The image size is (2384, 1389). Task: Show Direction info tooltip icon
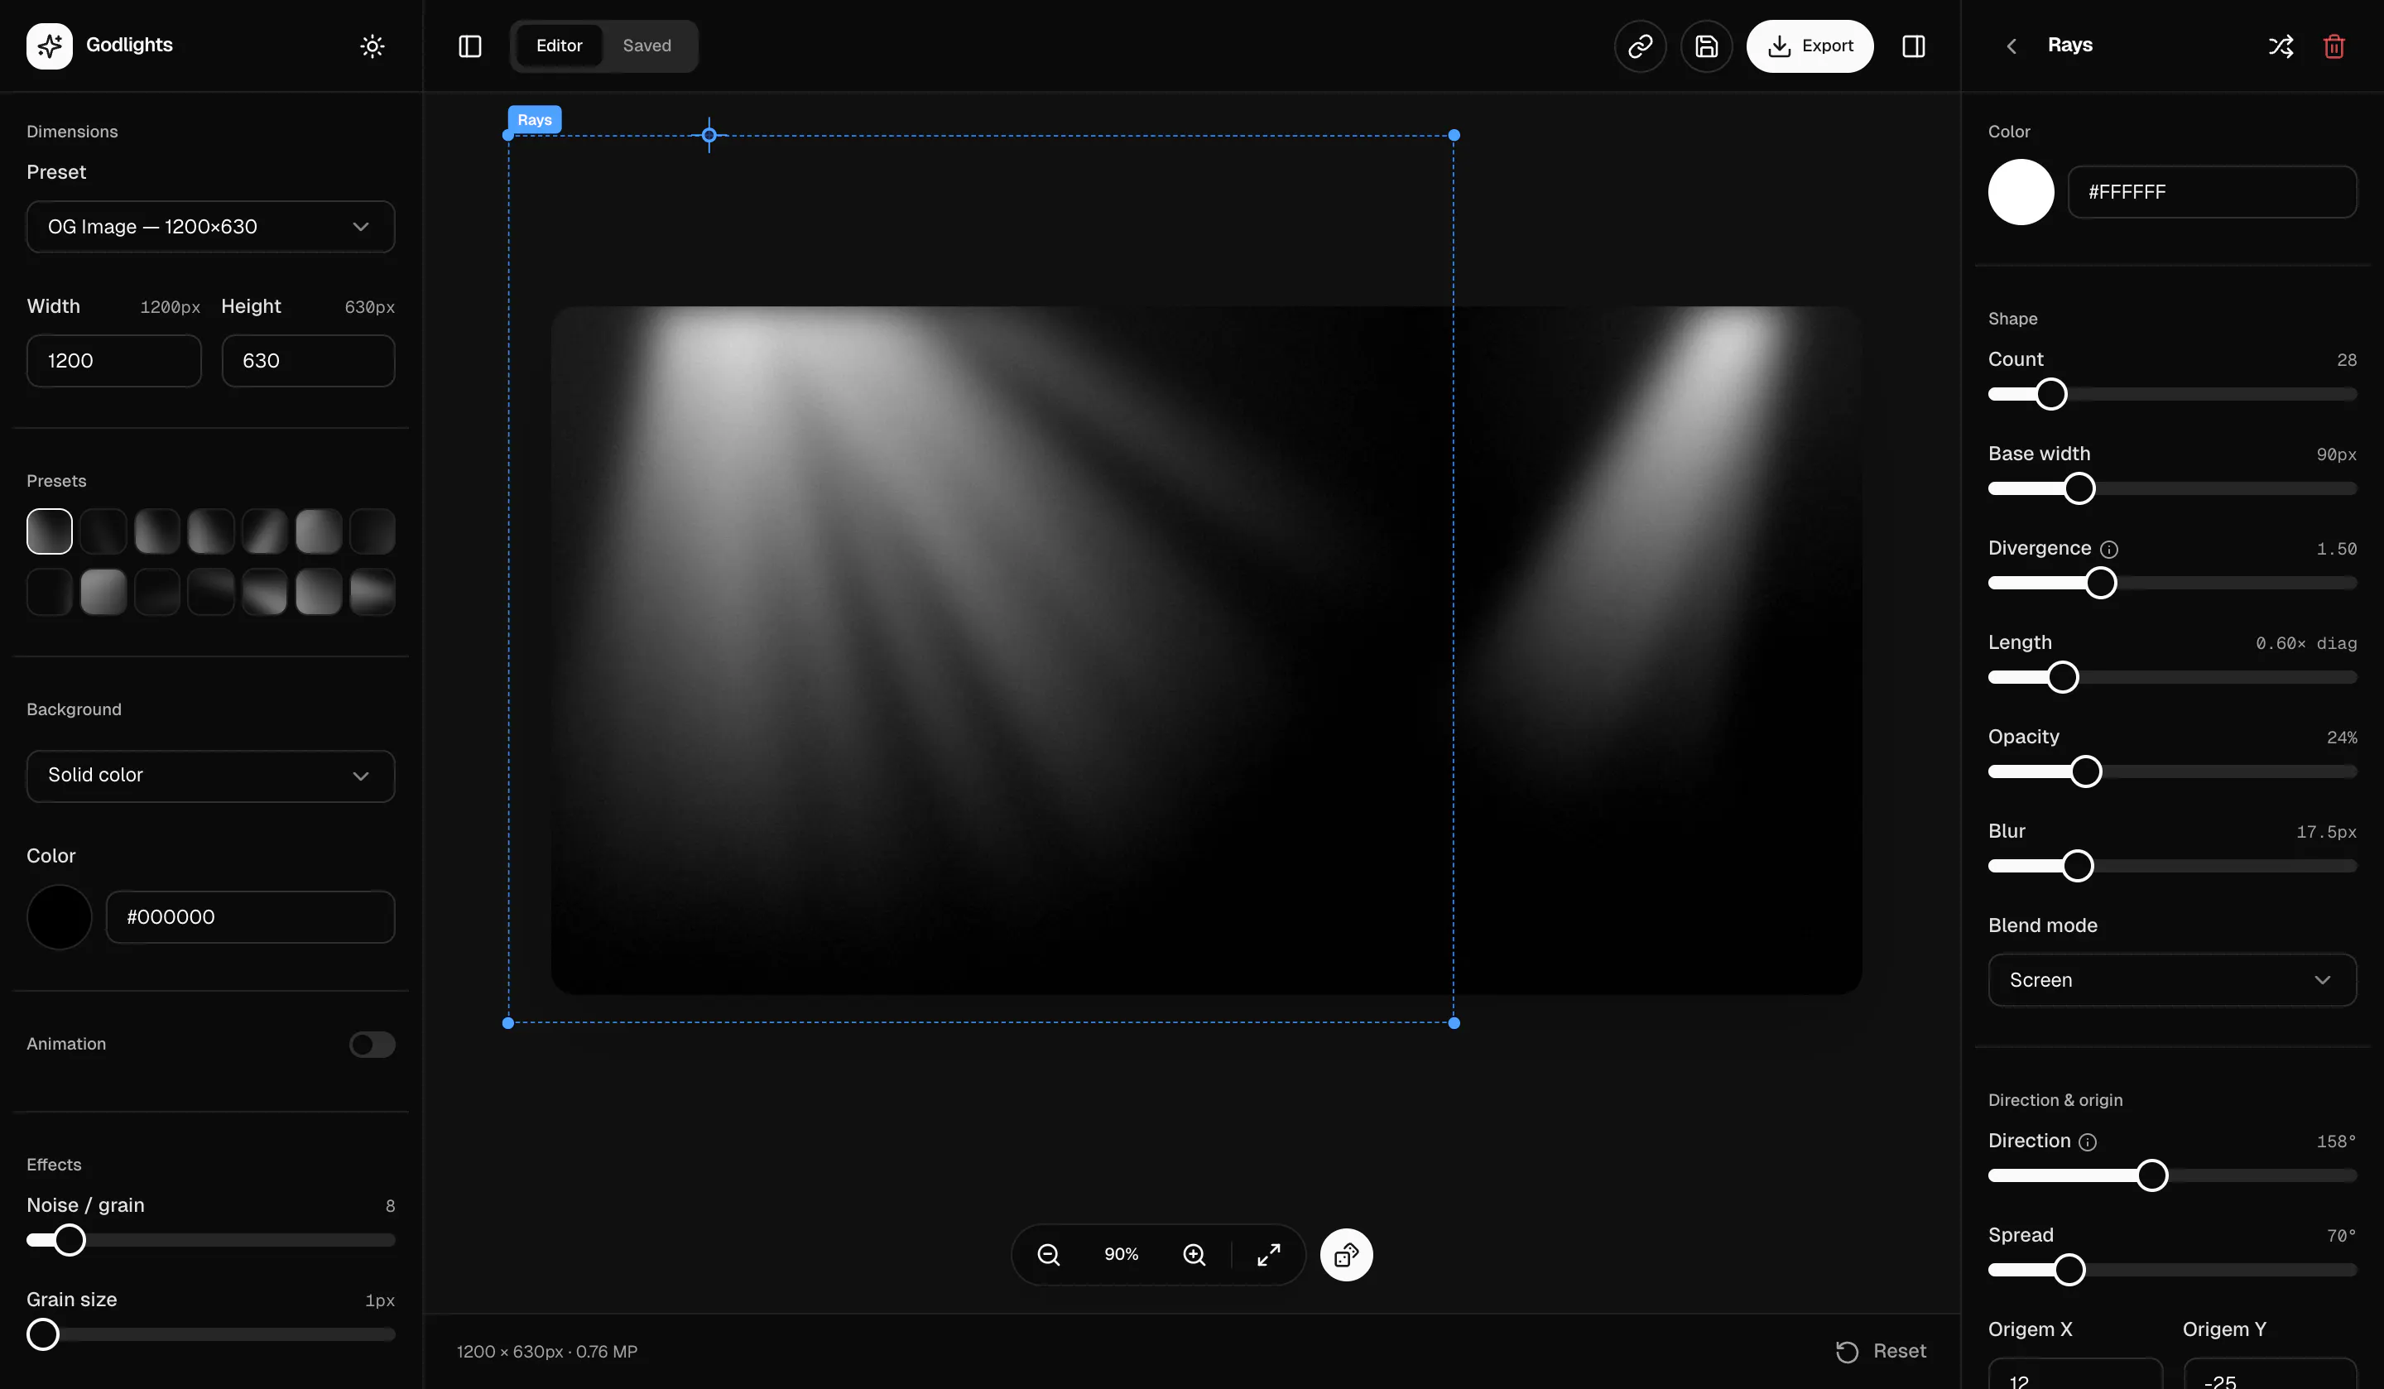point(2088,1142)
